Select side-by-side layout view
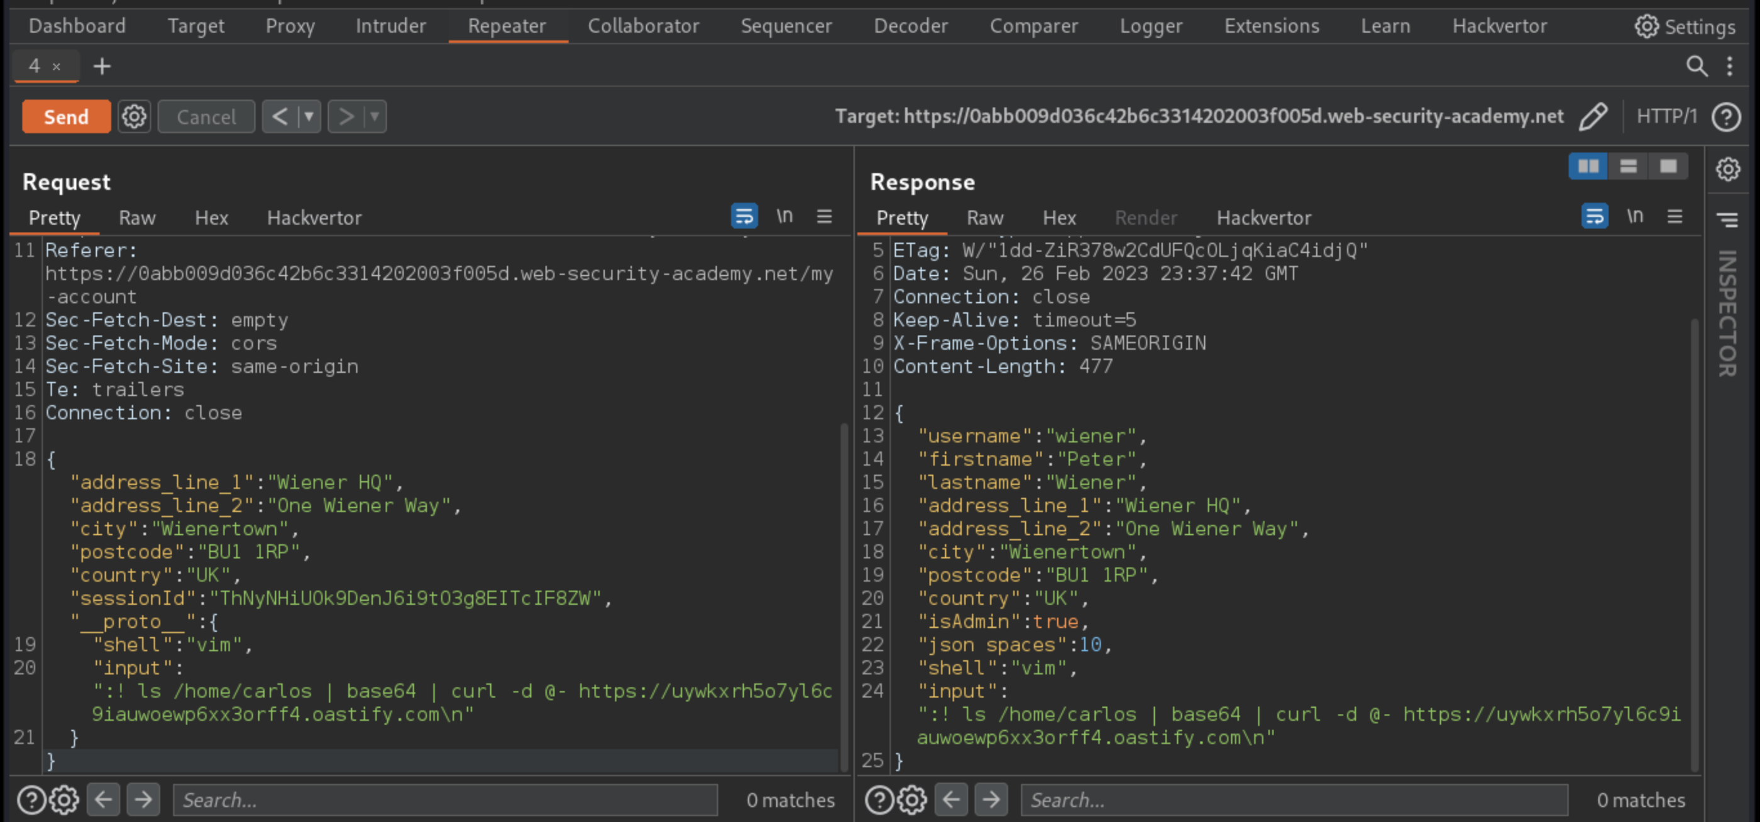The height and width of the screenshot is (822, 1760). (x=1588, y=166)
